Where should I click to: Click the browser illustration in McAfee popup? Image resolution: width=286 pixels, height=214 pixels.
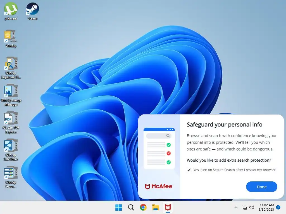point(159,148)
